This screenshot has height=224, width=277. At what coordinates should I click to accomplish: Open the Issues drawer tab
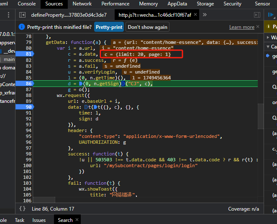39,220
